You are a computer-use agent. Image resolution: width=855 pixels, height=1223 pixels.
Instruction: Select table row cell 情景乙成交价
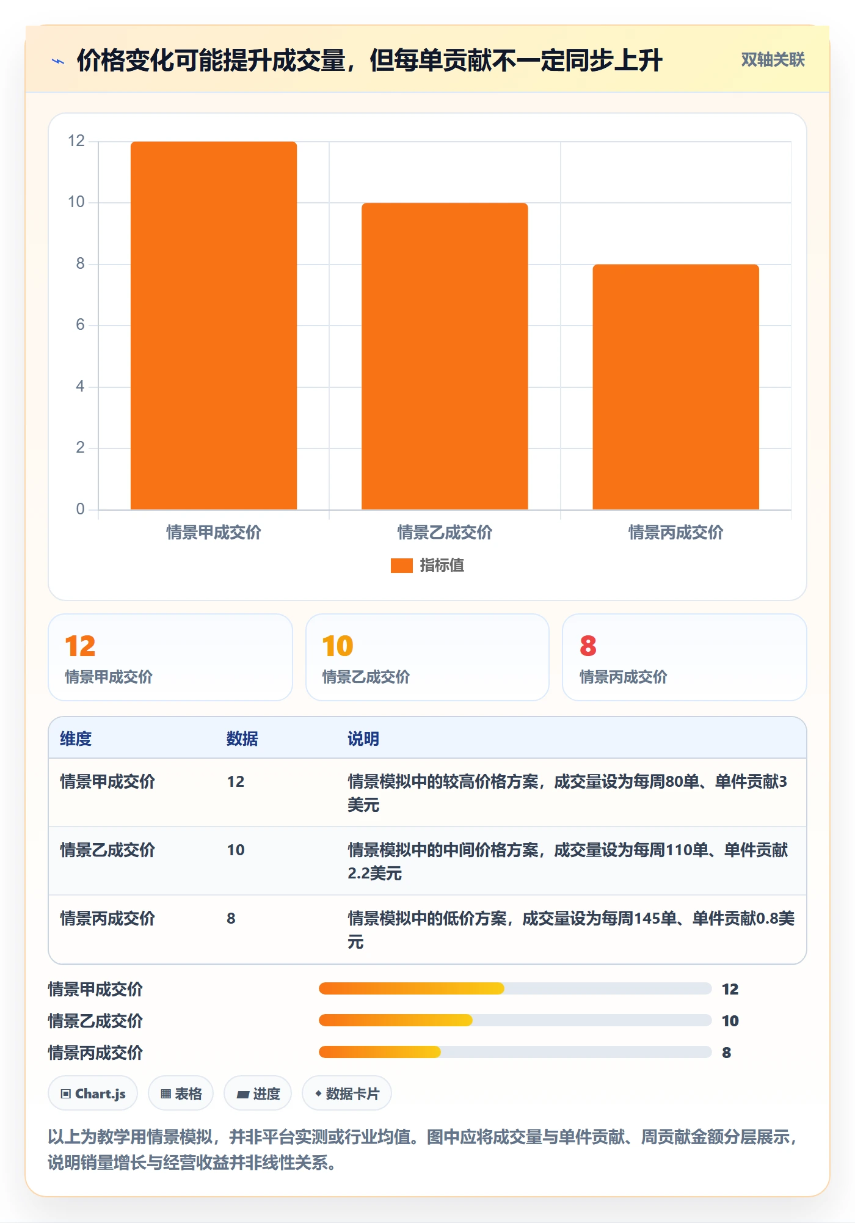[x=107, y=850]
